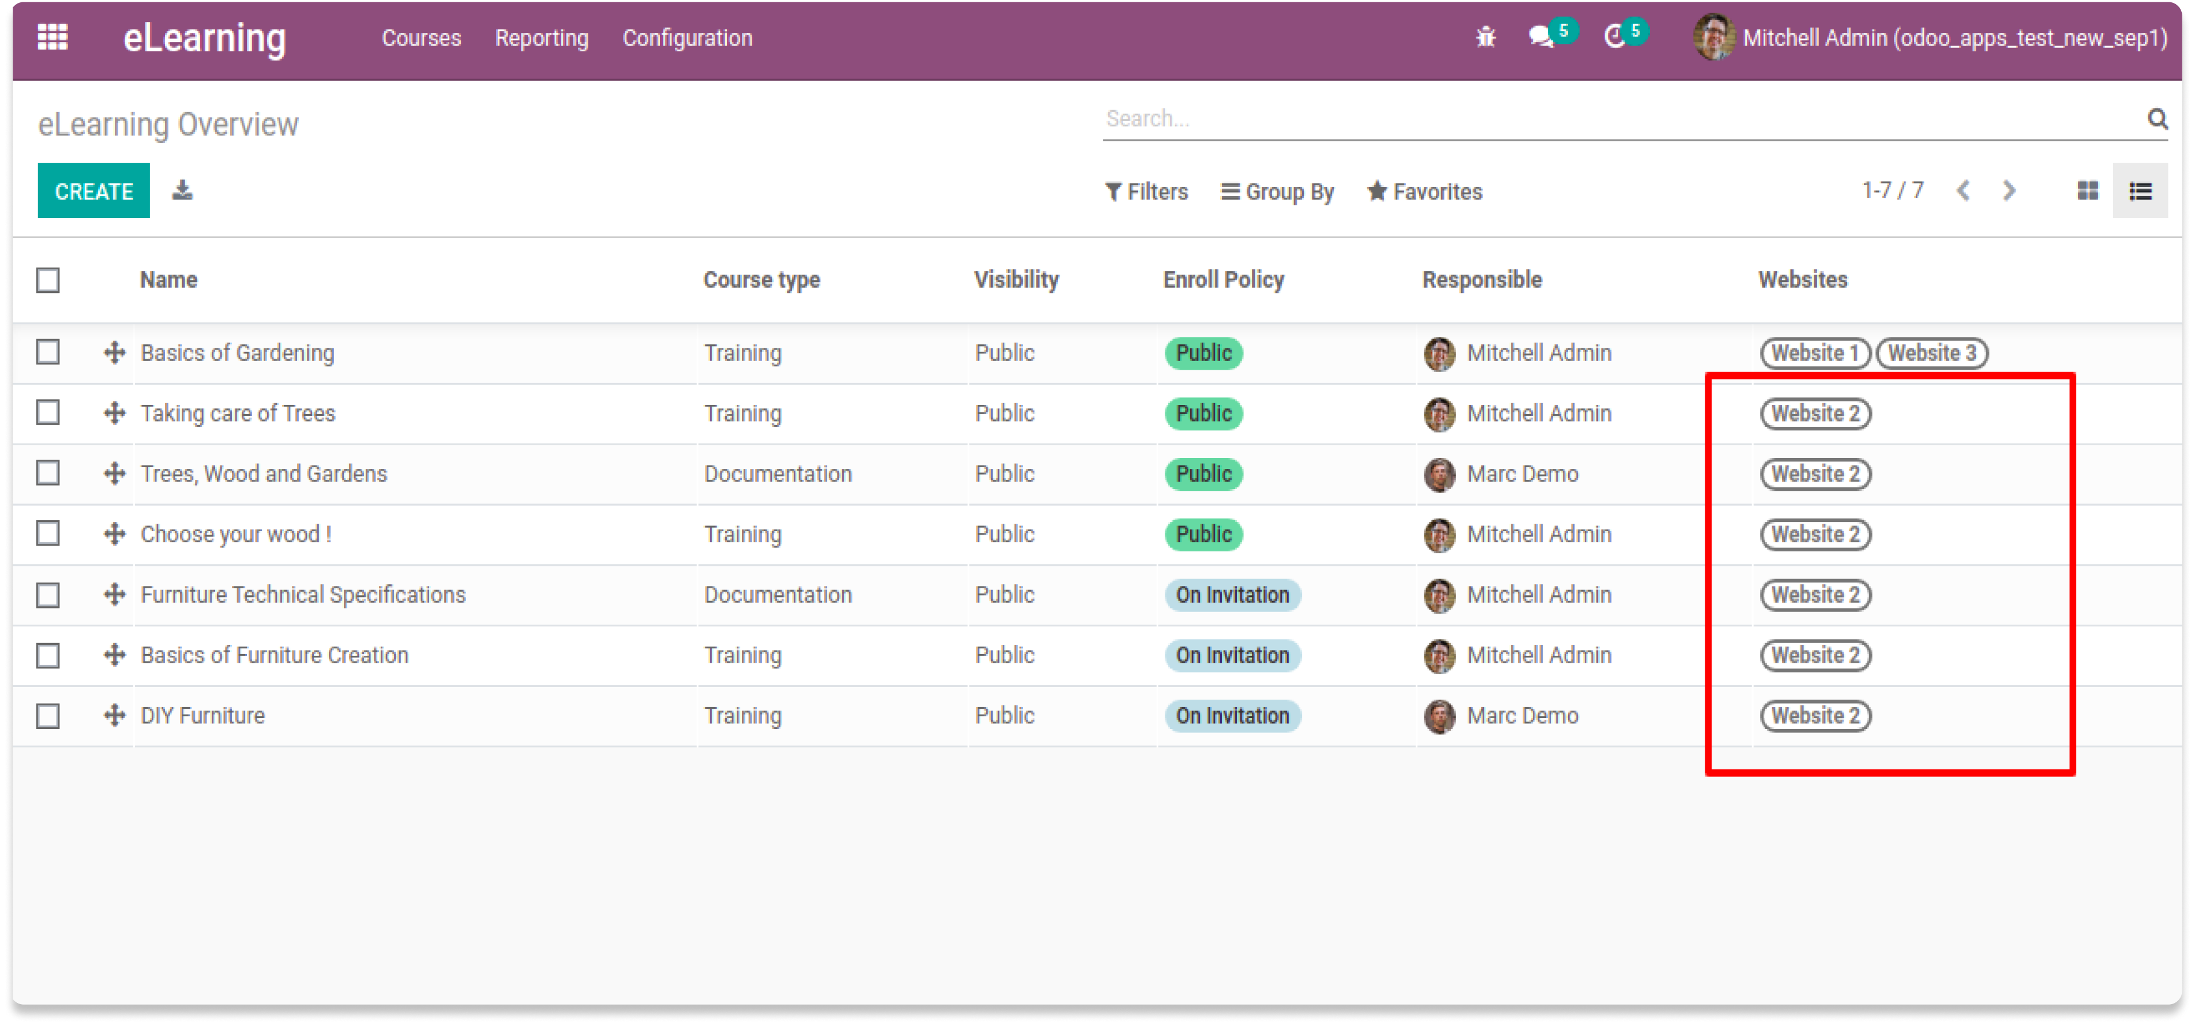Screen dimensions: 2191x1022
Task: Focus the Search input field
Action: (x=1616, y=119)
